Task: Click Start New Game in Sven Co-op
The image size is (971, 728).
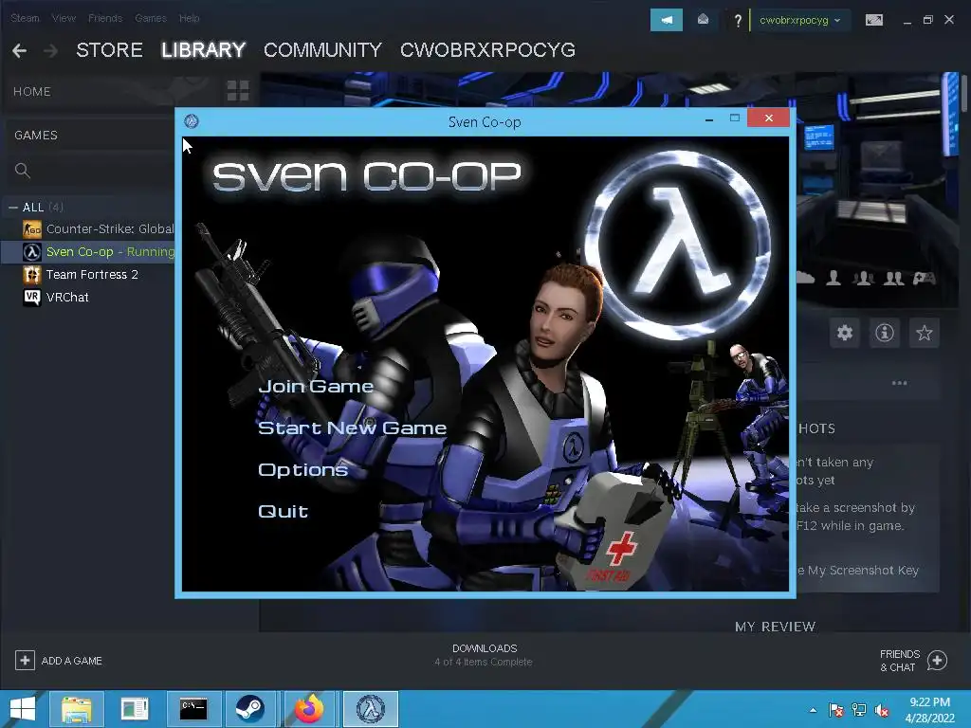Action: (x=352, y=428)
